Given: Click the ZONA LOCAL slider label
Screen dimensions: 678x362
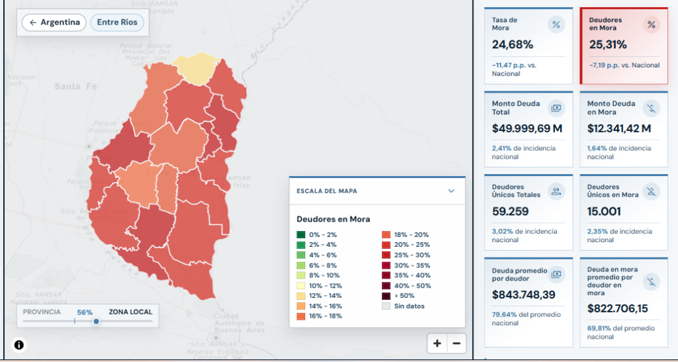Looking at the screenshot, I should [130, 312].
